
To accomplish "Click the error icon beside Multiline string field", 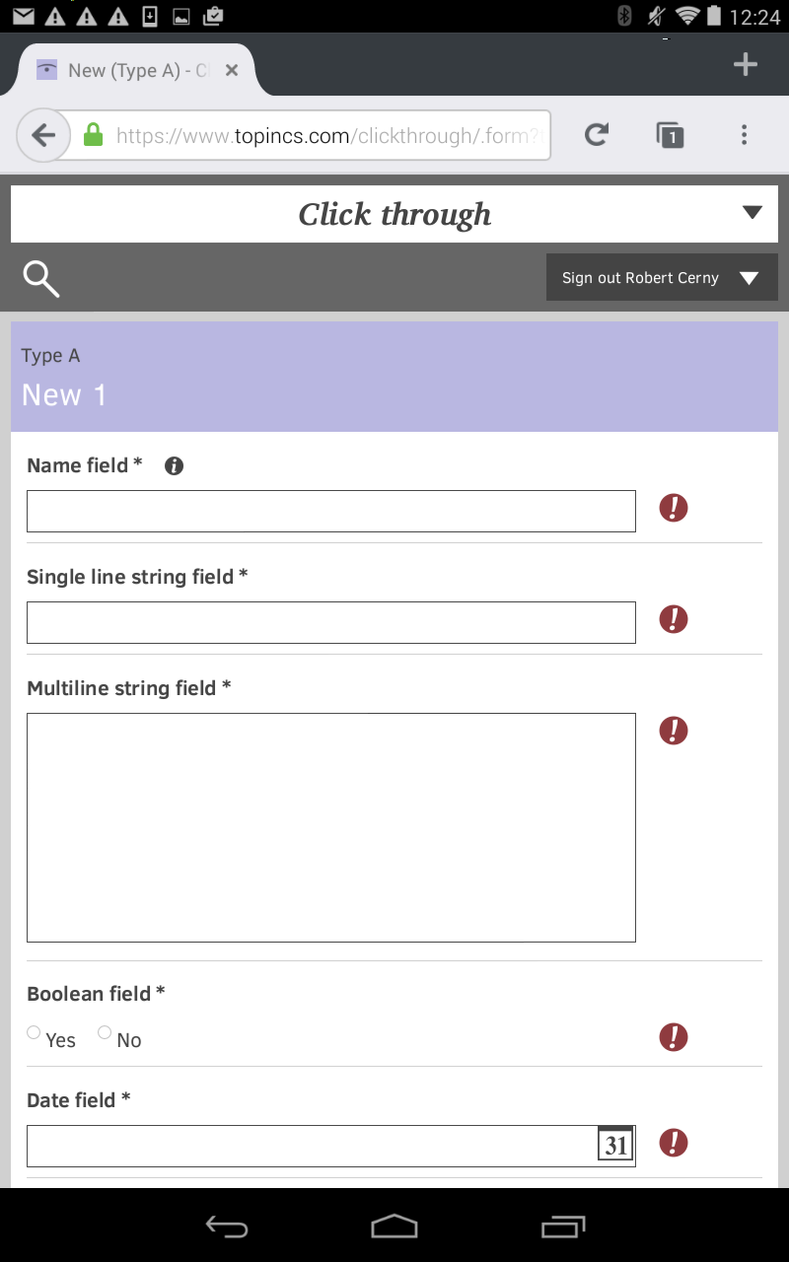I will pos(674,732).
